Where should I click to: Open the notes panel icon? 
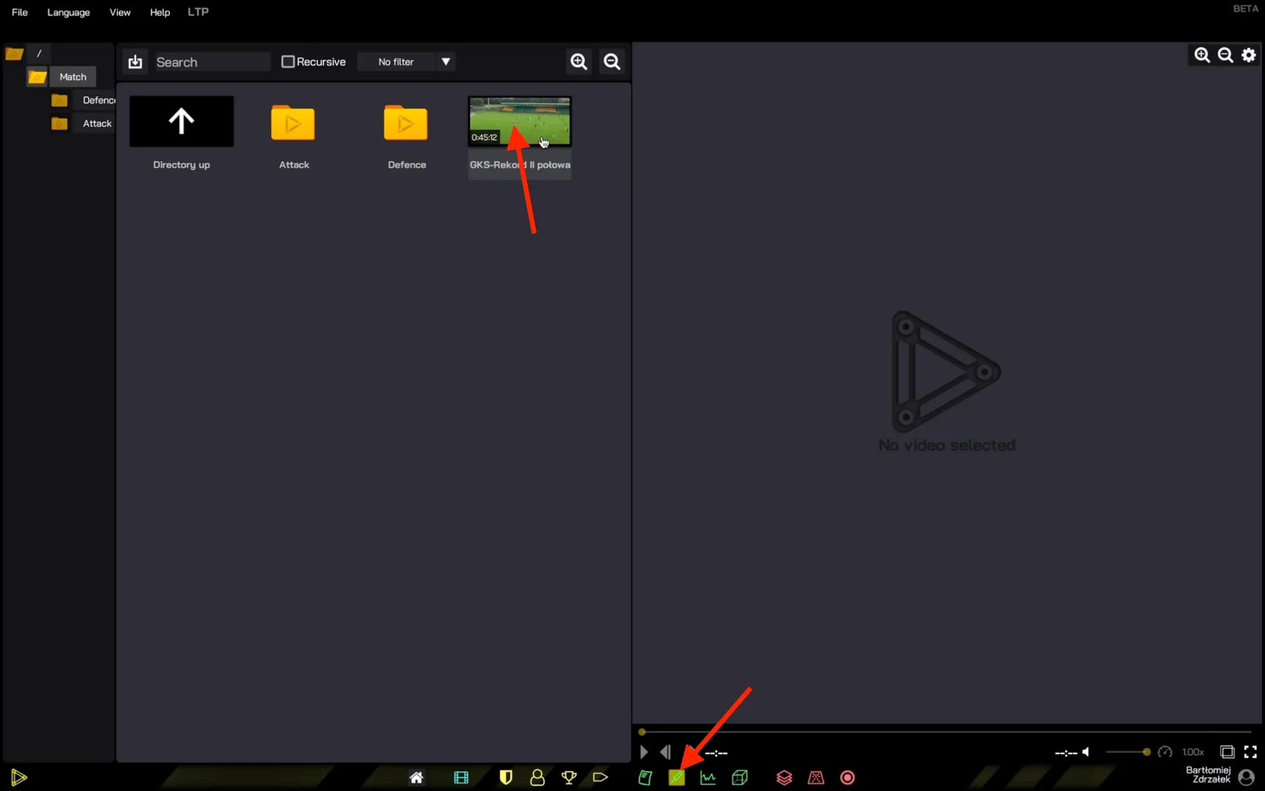(645, 778)
